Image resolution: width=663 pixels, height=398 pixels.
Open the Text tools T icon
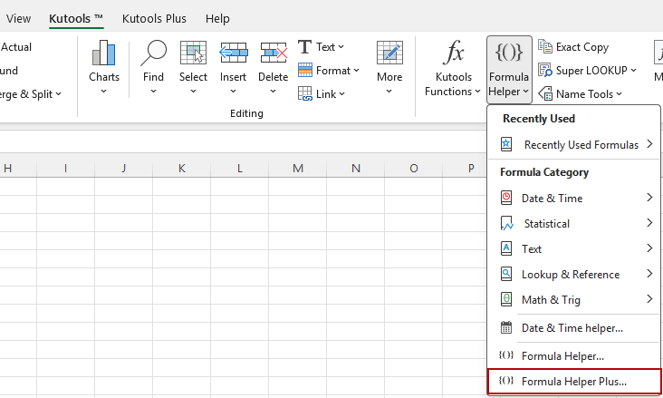304,47
